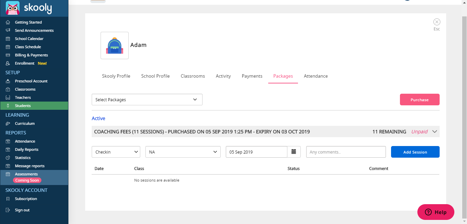Switch to the Skooly Profile tab

116,76
